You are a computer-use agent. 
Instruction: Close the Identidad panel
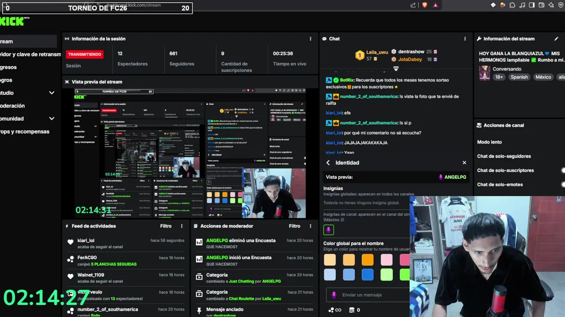[x=464, y=162]
